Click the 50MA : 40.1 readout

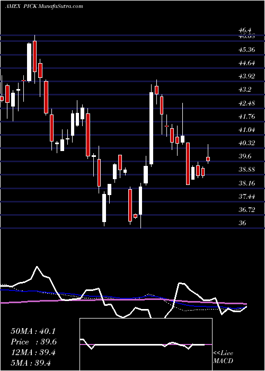[x=33, y=331]
